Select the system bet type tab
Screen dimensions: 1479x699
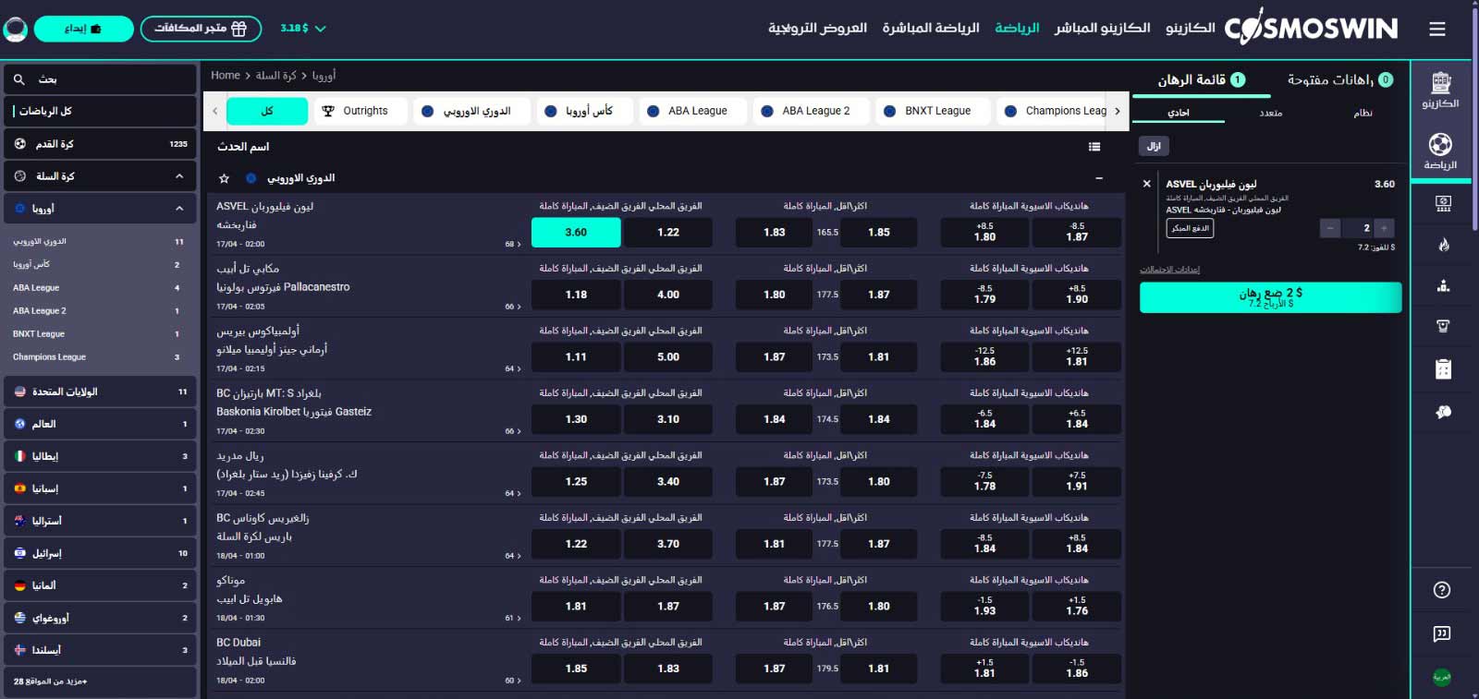pos(1363,113)
